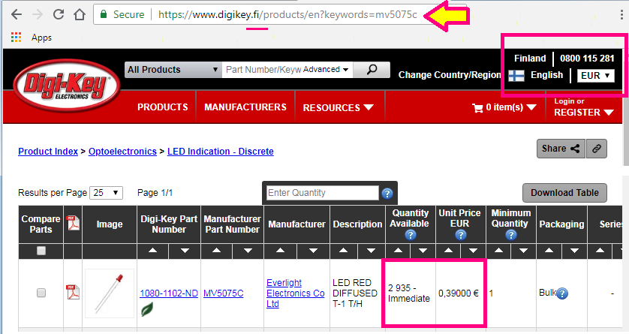Open the Chrome three-dot menu
This screenshot has height=334, width=629.
[621, 14]
